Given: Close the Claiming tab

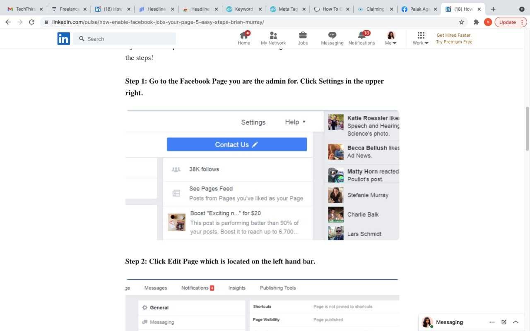Looking at the screenshot, I should [391, 9].
